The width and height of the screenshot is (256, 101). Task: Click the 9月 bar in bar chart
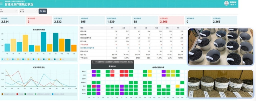pos(56,42)
